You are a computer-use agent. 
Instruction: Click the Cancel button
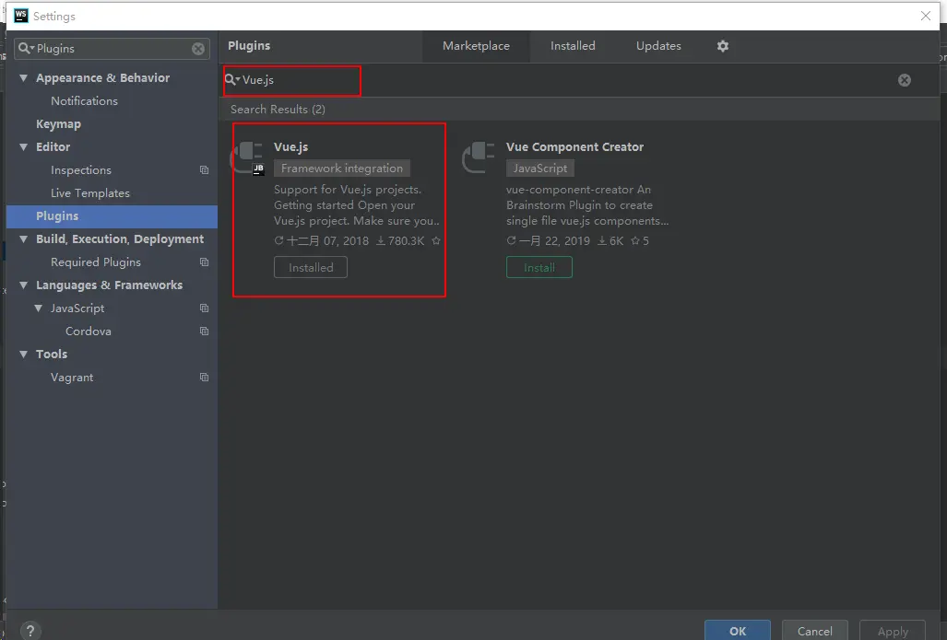click(815, 631)
